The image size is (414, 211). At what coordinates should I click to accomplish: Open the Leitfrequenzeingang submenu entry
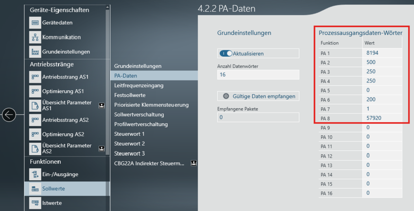coord(138,85)
